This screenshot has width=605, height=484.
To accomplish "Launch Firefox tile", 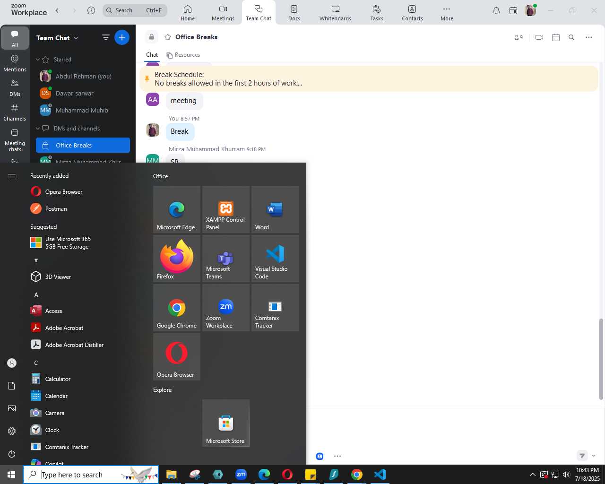I will tap(177, 259).
